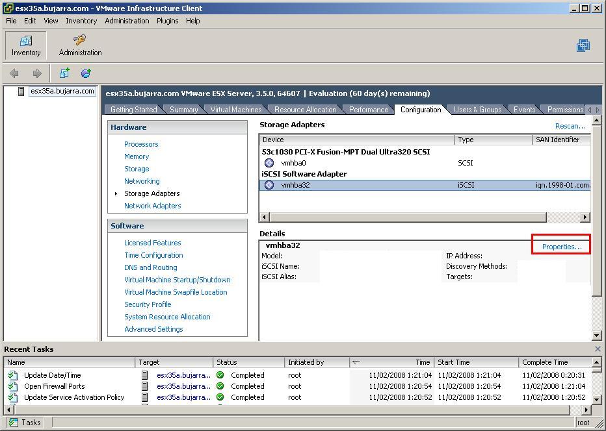Open the Memory hardware link
606x431 pixels.
[x=137, y=156]
